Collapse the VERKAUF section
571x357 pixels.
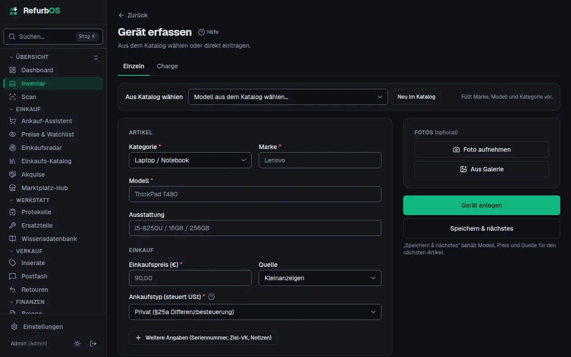click(x=26, y=251)
